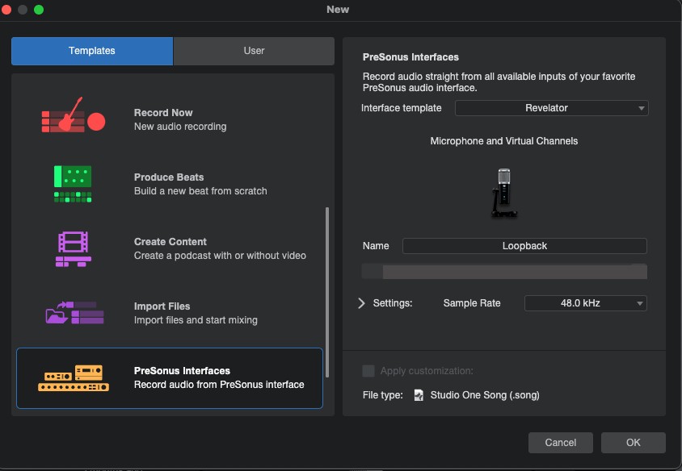Select the PreSonus Interfaces template title in list
The height and width of the screenshot is (471, 682).
(182, 371)
